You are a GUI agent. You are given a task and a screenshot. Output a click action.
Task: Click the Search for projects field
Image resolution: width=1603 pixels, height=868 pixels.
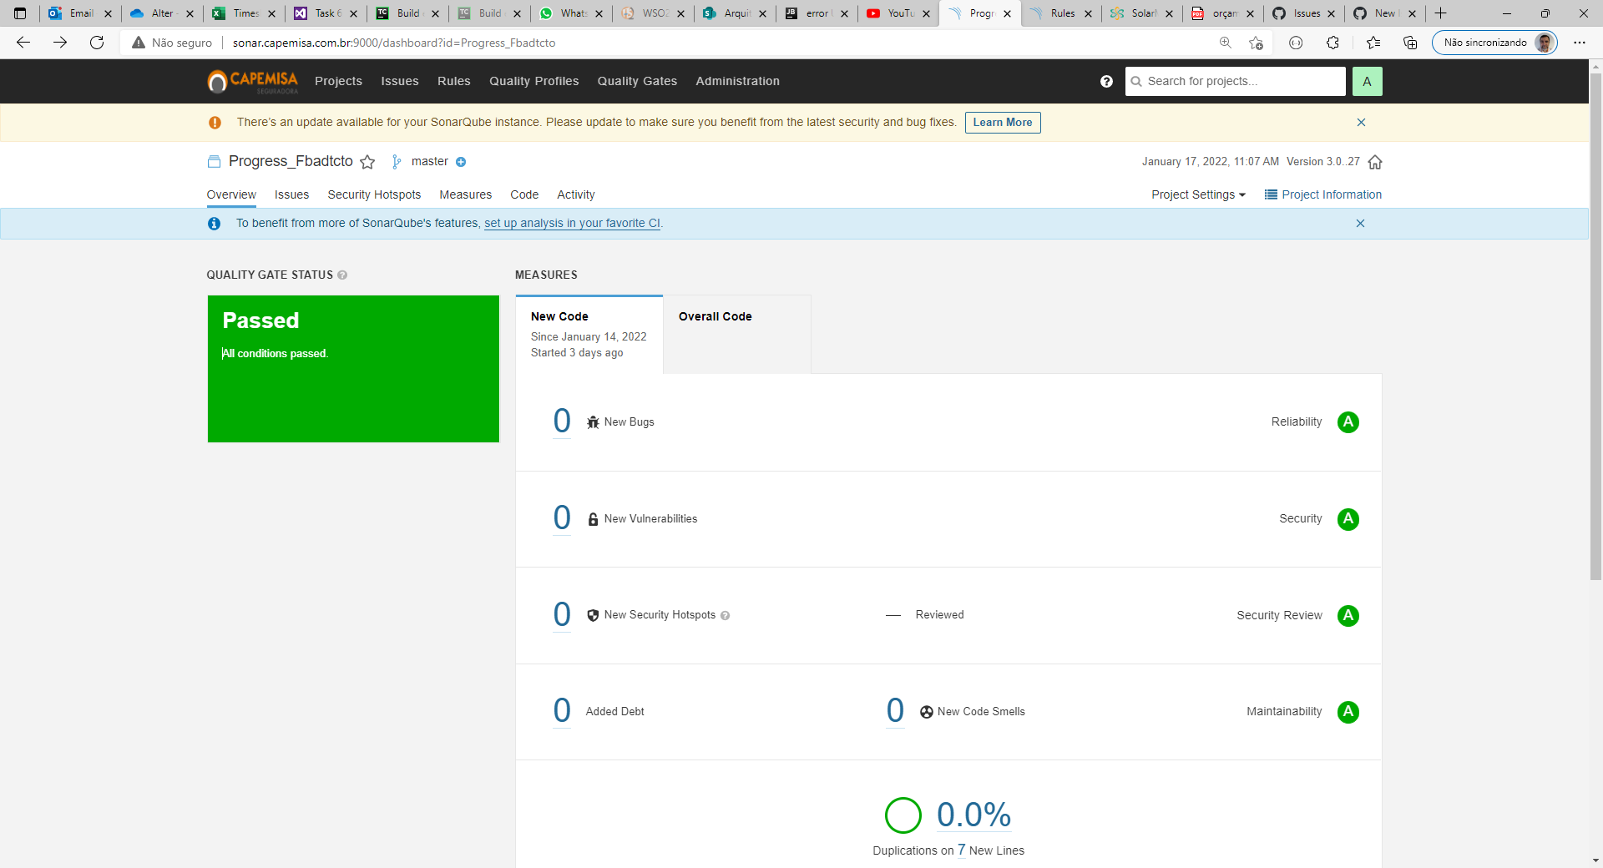pos(1235,81)
